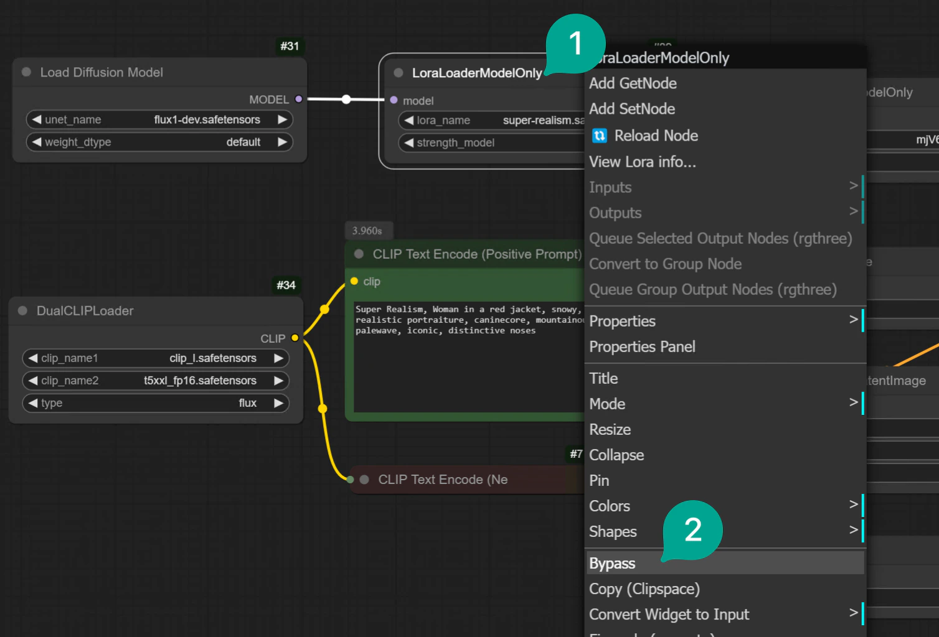Click reroute dot on white model link
This screenshot has height=637, width=939.
346,100
